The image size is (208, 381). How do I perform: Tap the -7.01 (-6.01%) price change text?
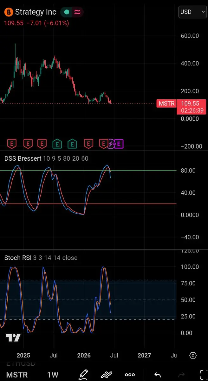[47, 23]
